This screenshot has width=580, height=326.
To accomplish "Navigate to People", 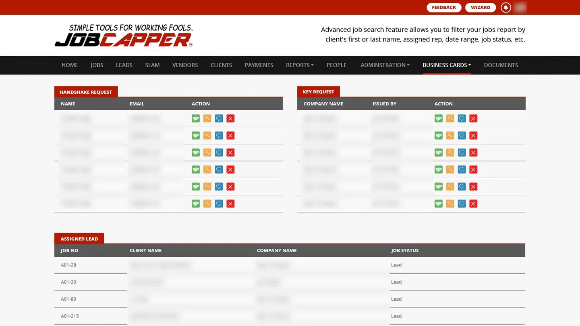I will click(x=337, y=65).
